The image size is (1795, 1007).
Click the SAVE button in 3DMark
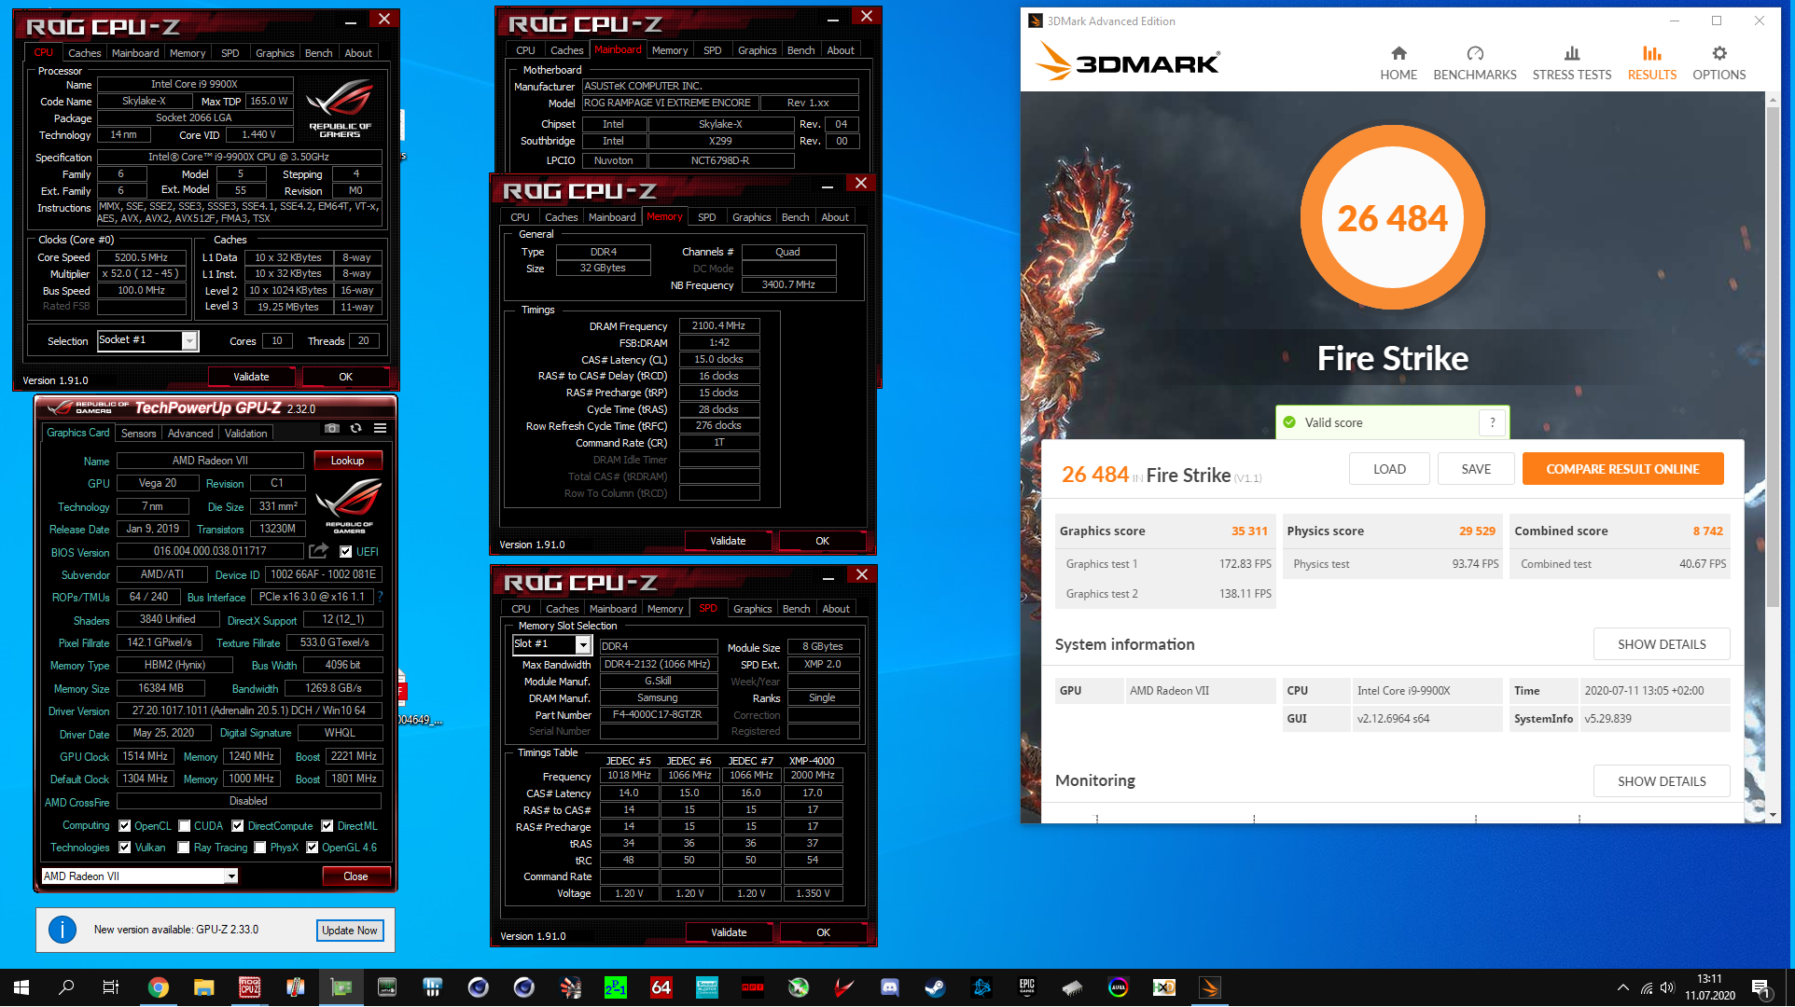(x=1476, y=468)
